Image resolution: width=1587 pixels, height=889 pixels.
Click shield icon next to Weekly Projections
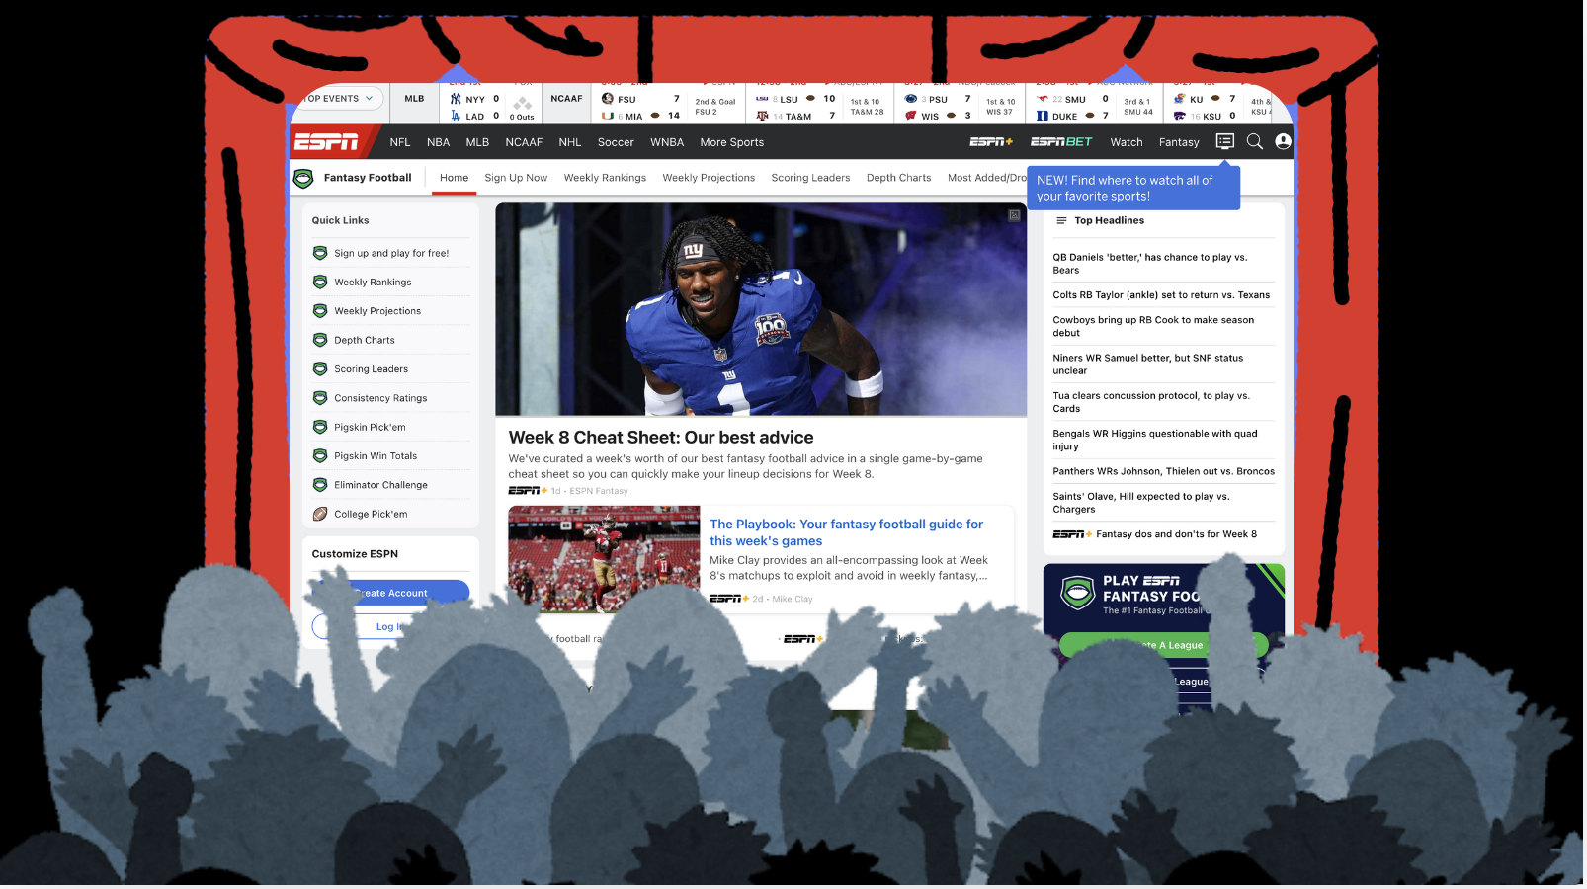pos(320,311)
